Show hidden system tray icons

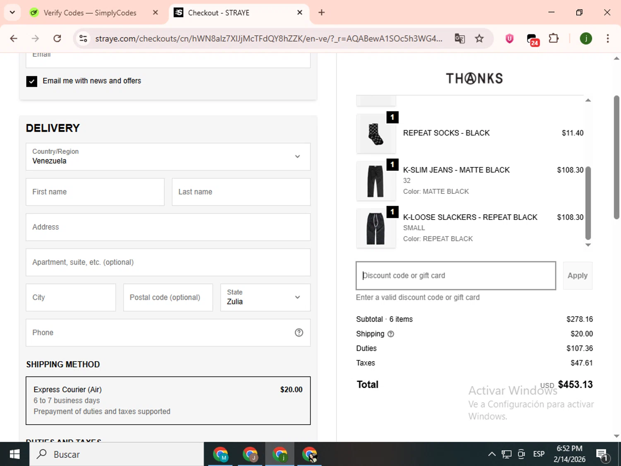(492, 454)
